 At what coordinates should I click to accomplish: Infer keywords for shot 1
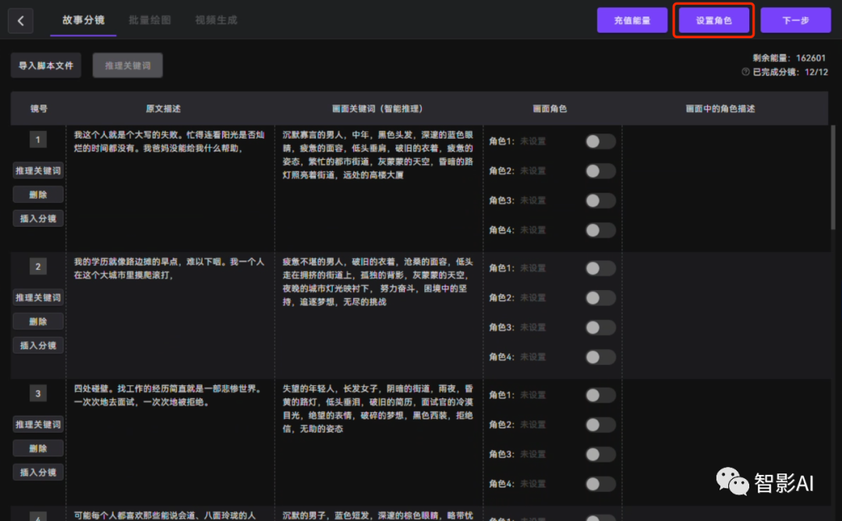[38, 171]
